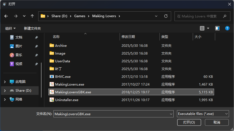Click the 2017/11/26 10:17 date cell
This screenshot has height=131, width=234.
[x=135, y=100]
